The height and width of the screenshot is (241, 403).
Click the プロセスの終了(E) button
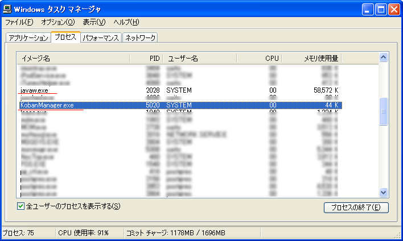point(356,207)
